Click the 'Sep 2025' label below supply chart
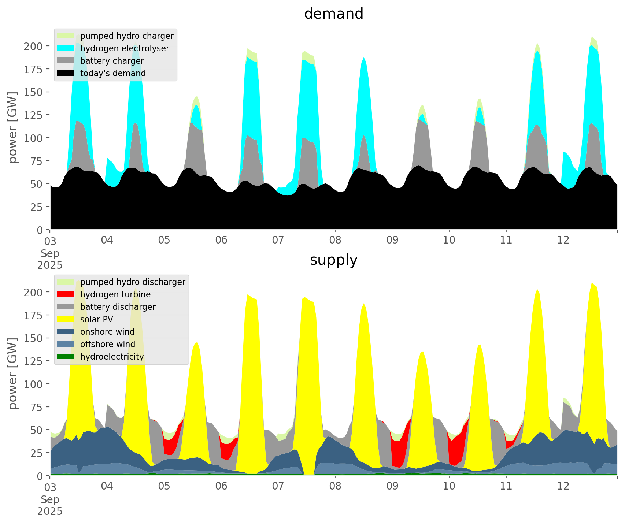Screen dimensions: 625x524 [x=50, y=505]
